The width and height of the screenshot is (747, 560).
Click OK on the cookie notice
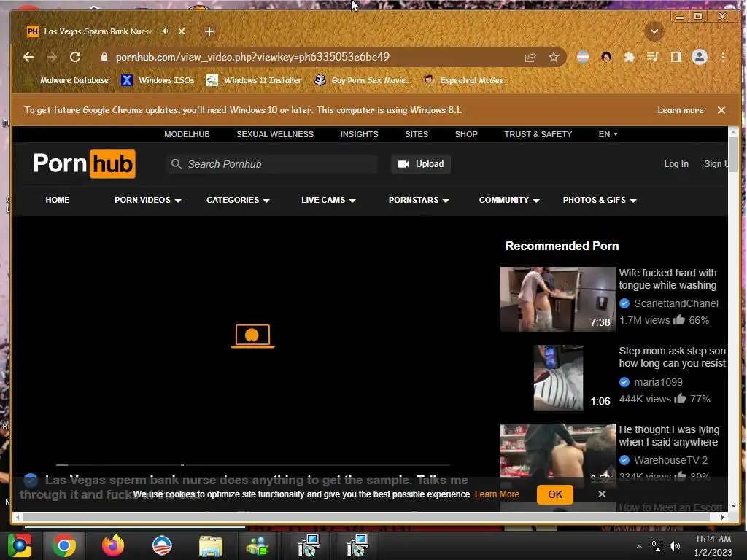(x=554, y=494)
